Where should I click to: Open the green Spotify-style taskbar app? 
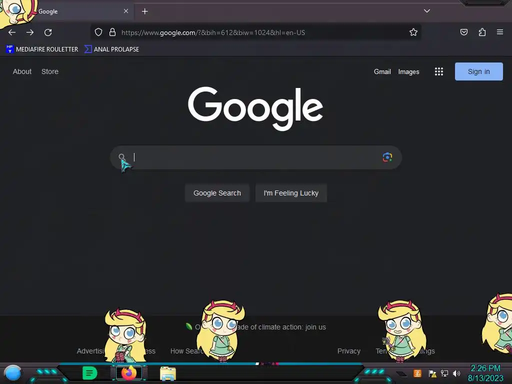point(89,373)
